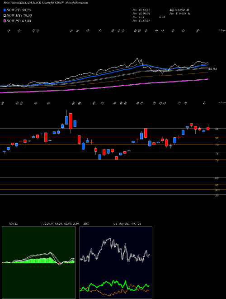Open the ADX indicator chart panel
Screen dimensions: 226x299
(116, 263)
